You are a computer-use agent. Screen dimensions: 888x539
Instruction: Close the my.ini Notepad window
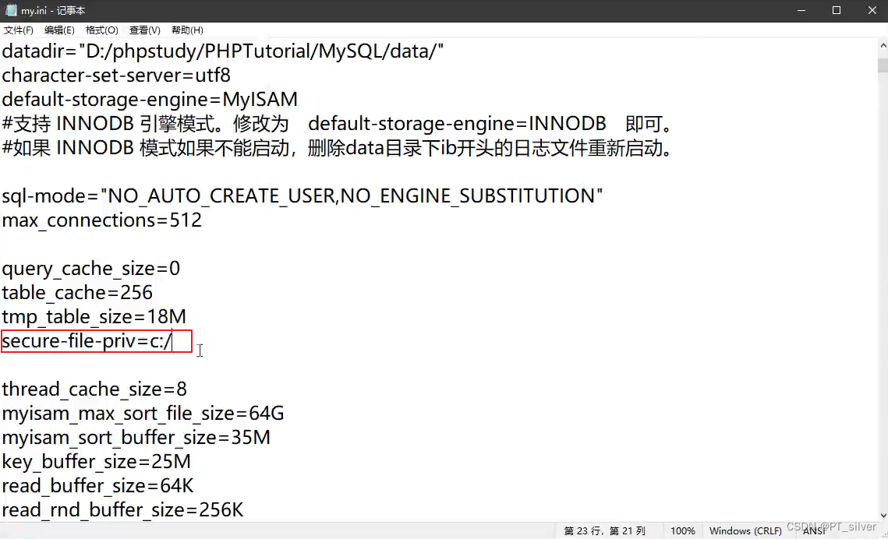coord(872,10)
